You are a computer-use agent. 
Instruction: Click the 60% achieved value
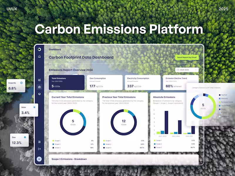[x=174, y=86]
